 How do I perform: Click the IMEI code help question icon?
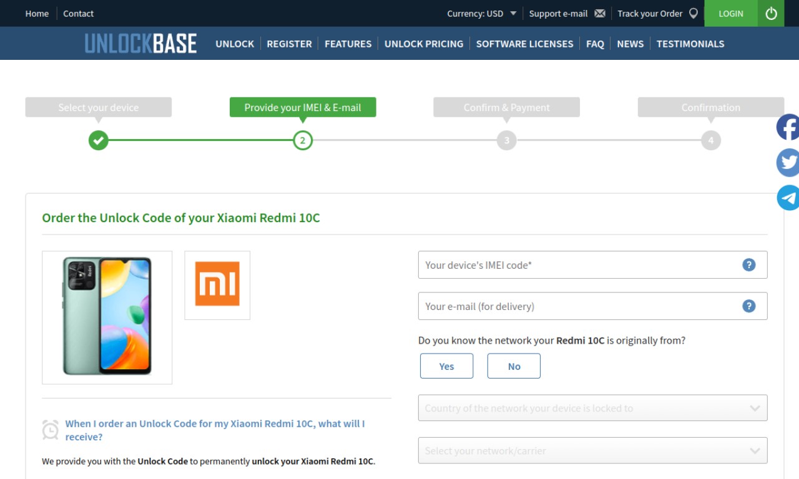748,265
